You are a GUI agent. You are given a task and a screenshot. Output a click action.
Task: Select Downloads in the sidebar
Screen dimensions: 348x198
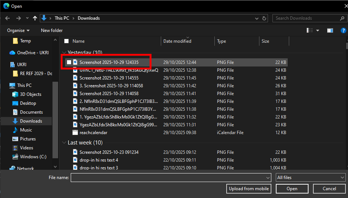tap(31, 121)
